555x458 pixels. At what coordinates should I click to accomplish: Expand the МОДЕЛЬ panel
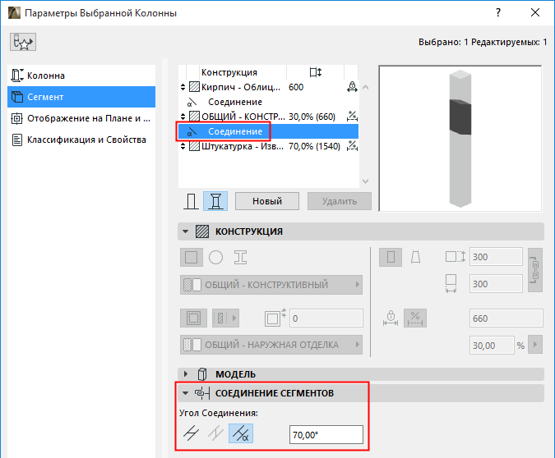(186, 374)
